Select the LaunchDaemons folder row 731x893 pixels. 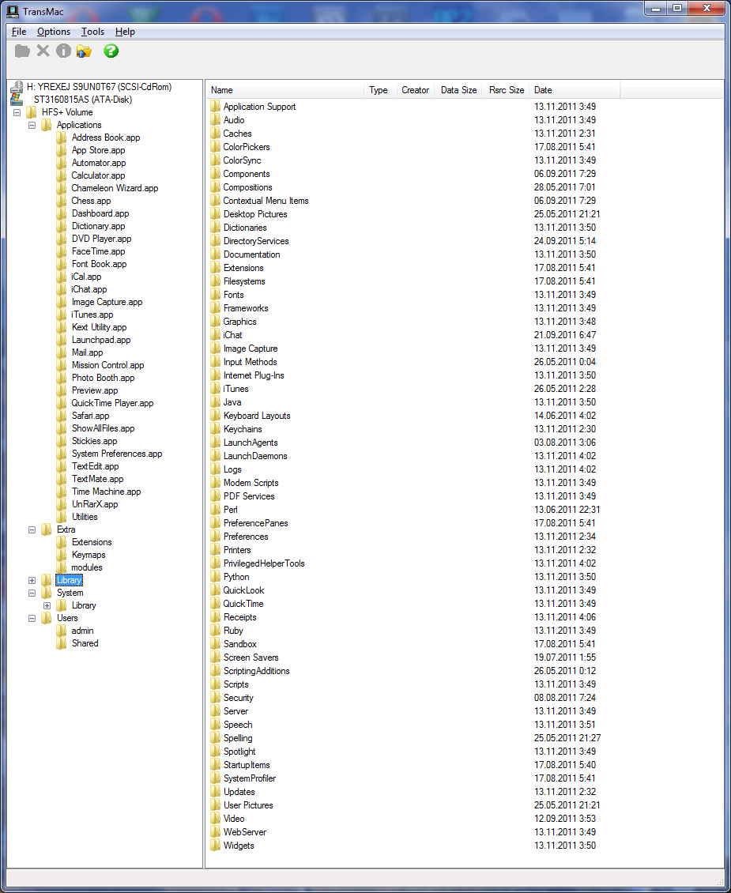point(255,456)
